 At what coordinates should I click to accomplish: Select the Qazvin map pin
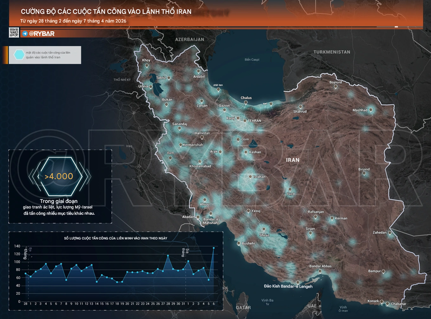(224, 110)
